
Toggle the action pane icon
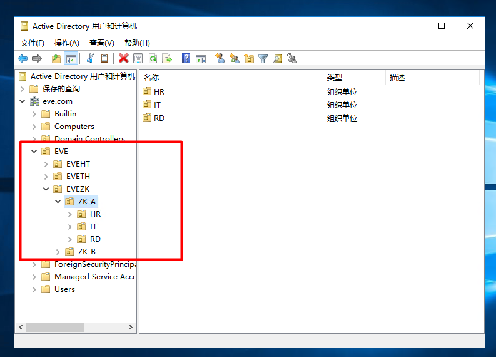(201, 59)
